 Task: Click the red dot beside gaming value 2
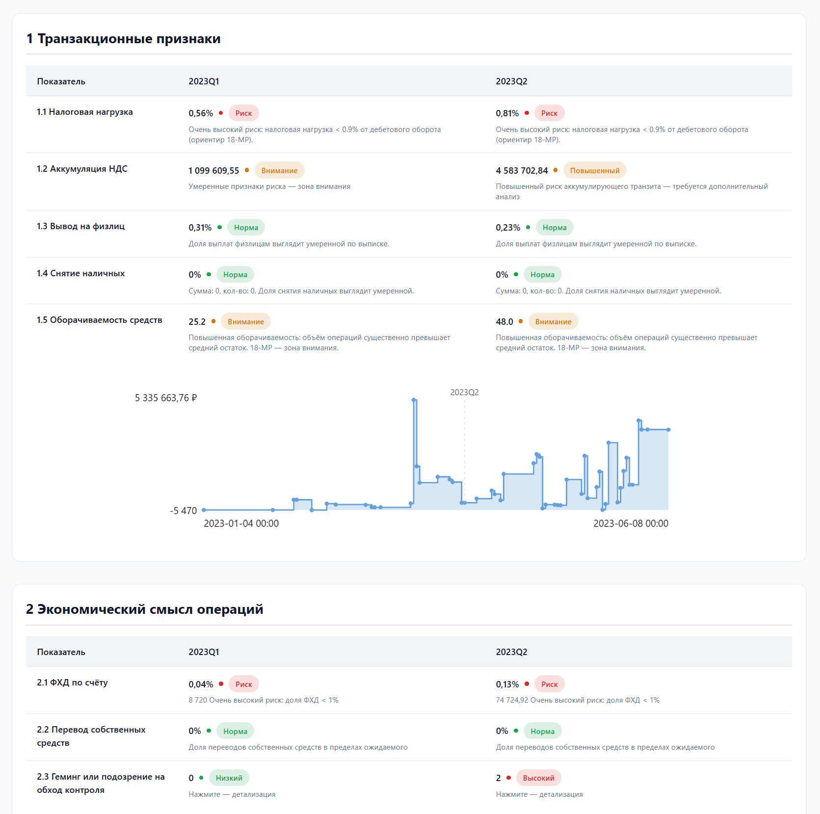tap(508, 778)
